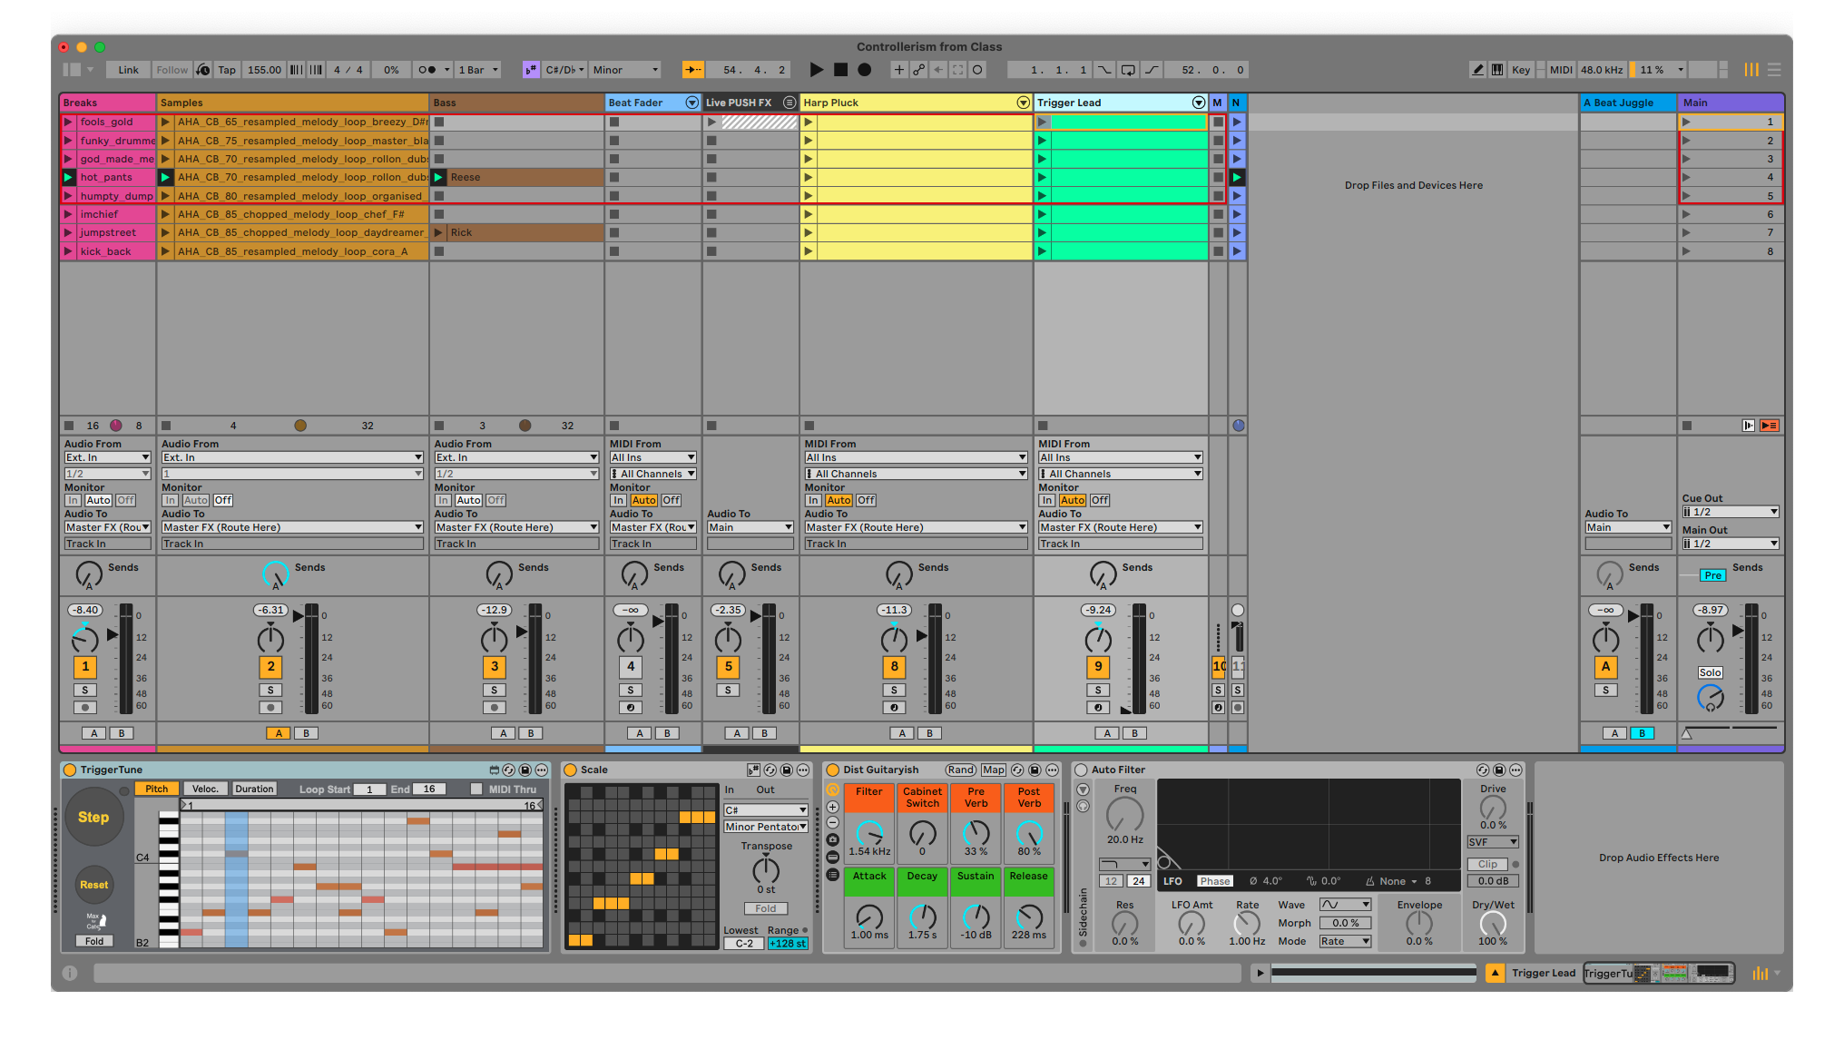
Task: Open the 1 Bar quantization dropdown
Action: tap(478, 70)
